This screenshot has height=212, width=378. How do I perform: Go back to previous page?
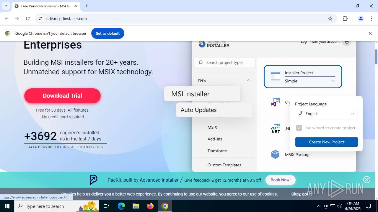(6, 19)
